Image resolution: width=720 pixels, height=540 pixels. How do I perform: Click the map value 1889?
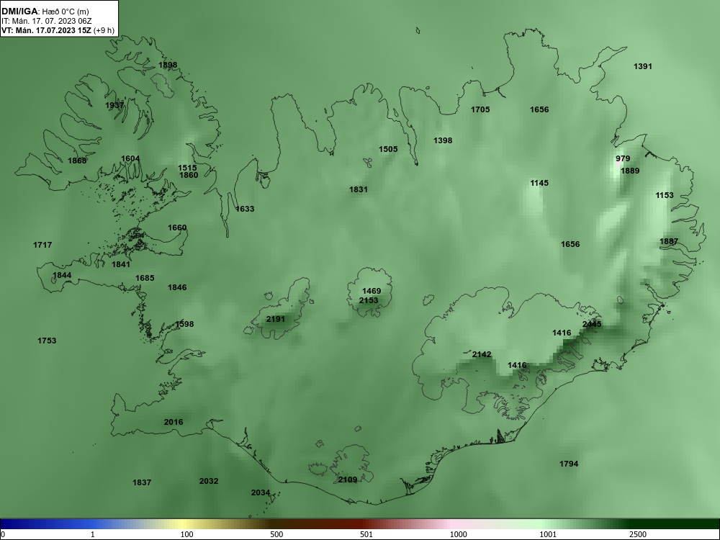click(x=630, y=171)
